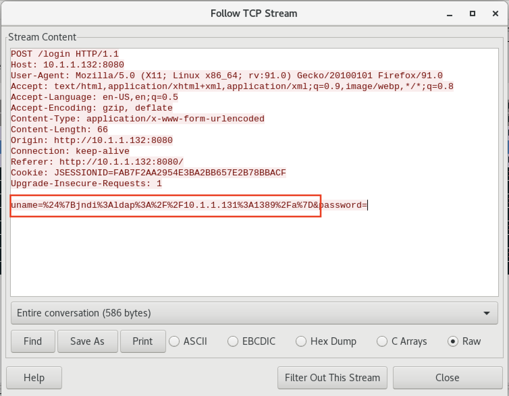Select the C Arrays output format
Screen dimensions: 509x396
[382, 341]
